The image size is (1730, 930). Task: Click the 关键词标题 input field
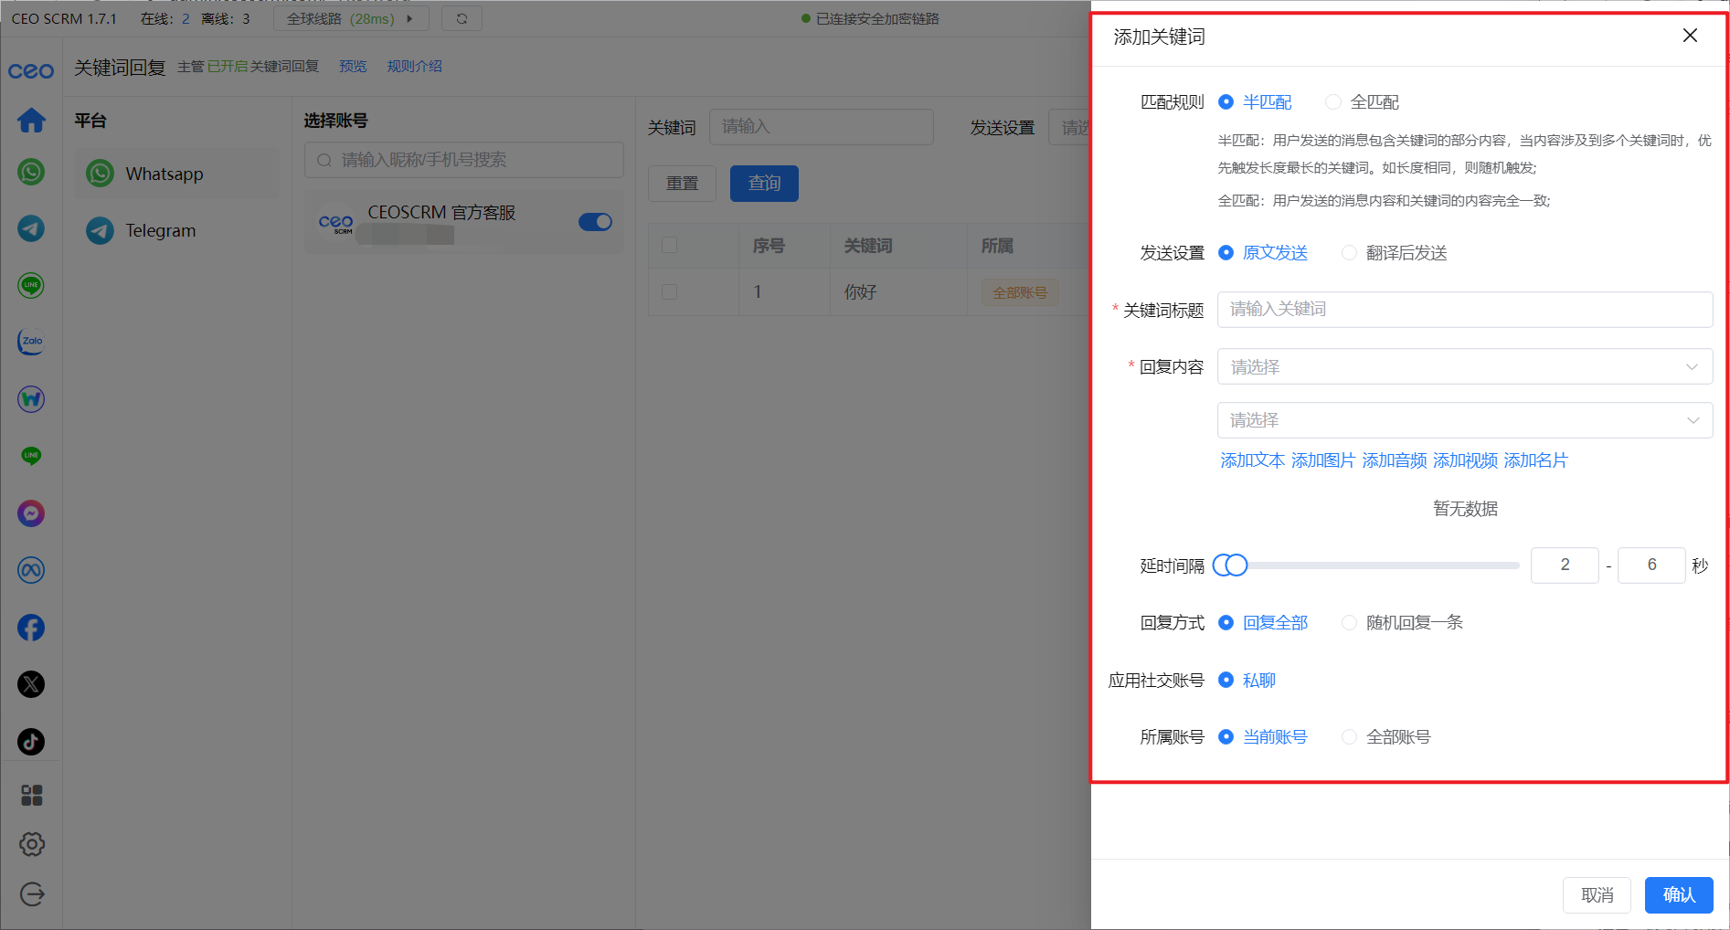(x=1465, y=310)
